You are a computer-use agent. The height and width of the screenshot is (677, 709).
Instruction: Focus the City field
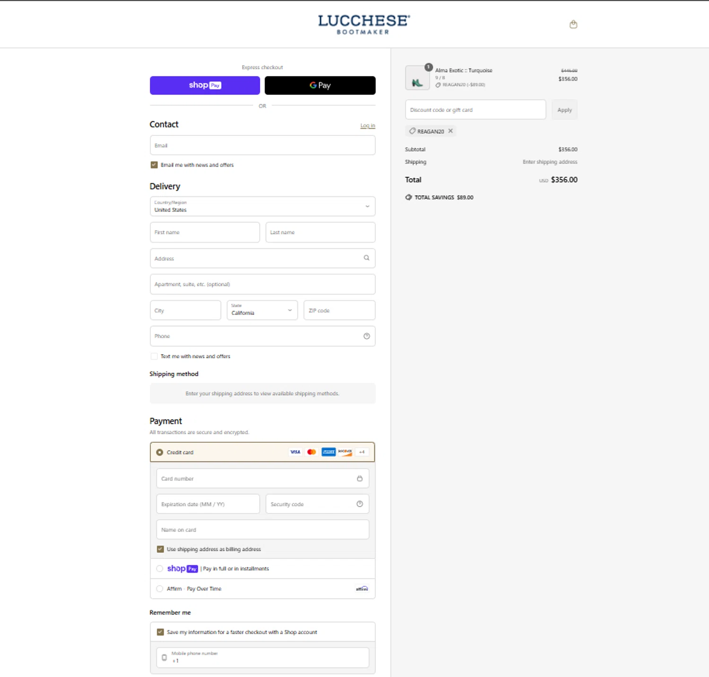(185, 310)
